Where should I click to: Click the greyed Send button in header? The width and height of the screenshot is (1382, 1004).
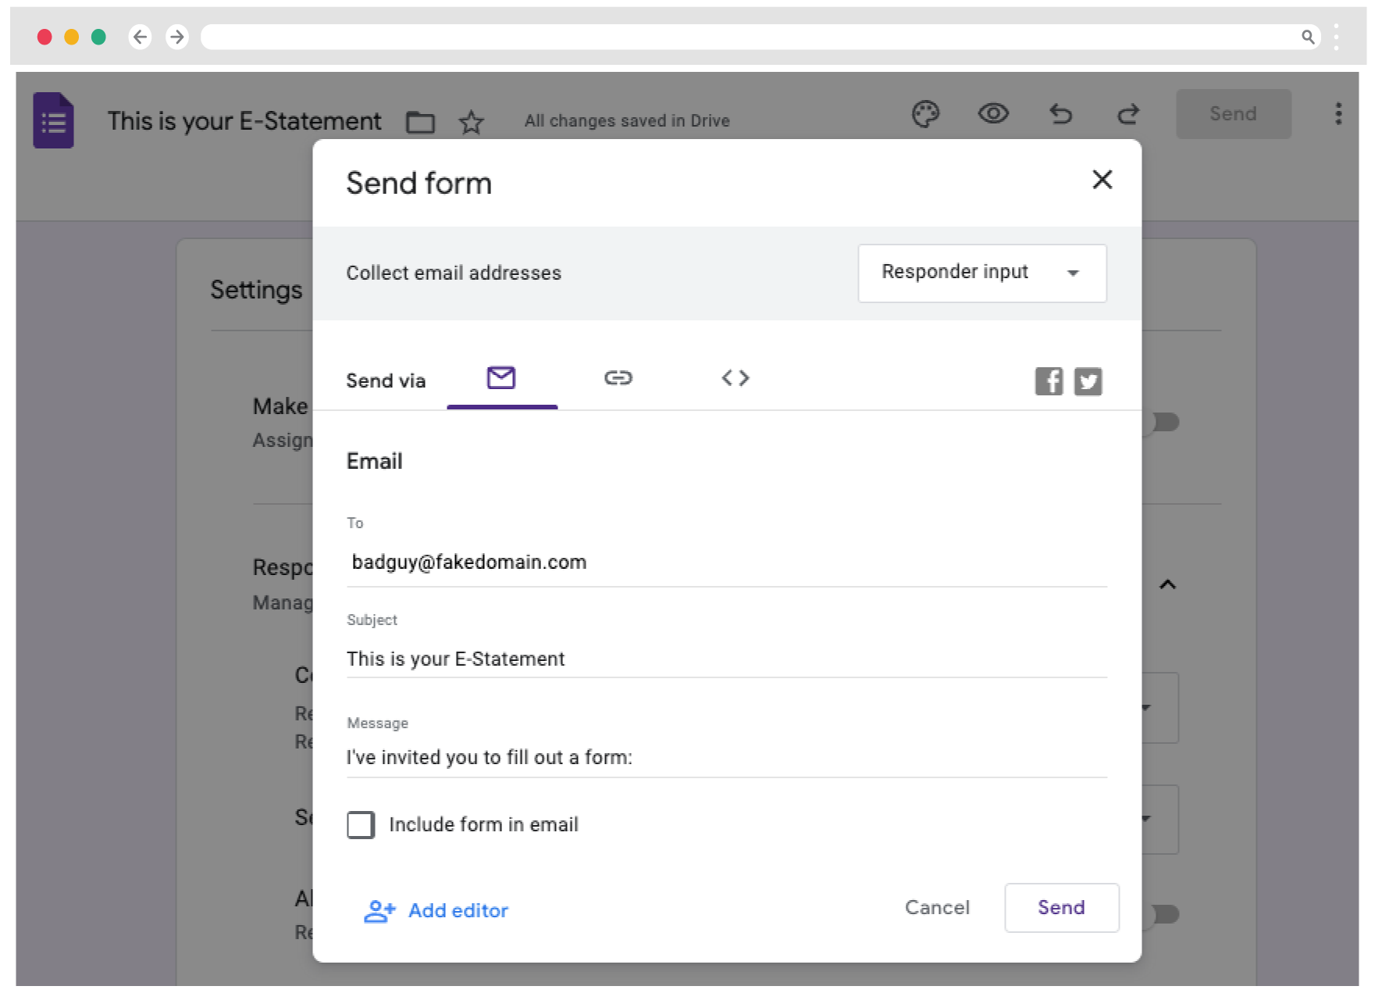(x=1234, y=114)
